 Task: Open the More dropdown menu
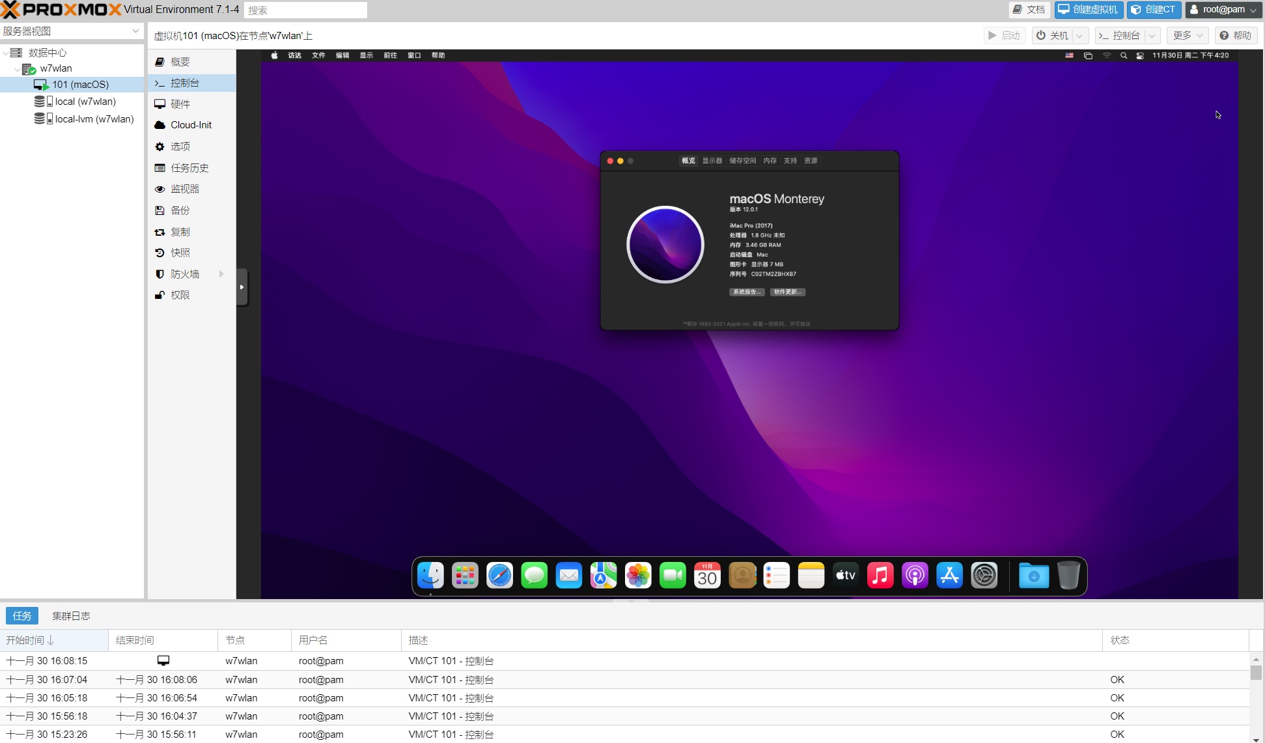[1188, 36]
